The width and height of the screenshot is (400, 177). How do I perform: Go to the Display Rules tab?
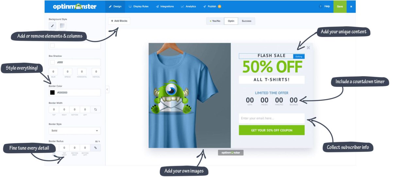click(x=139, y=7)
